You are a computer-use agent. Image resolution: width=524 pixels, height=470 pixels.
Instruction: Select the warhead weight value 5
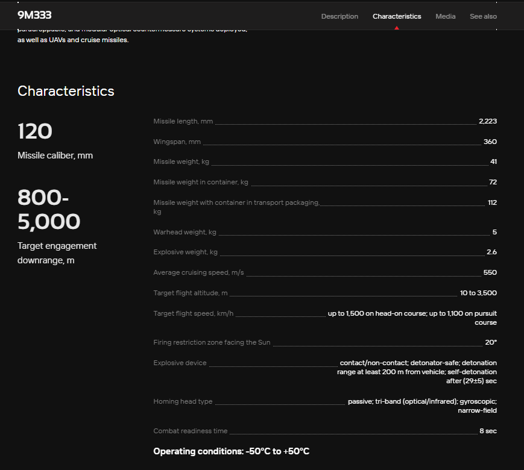pos(494,232)
